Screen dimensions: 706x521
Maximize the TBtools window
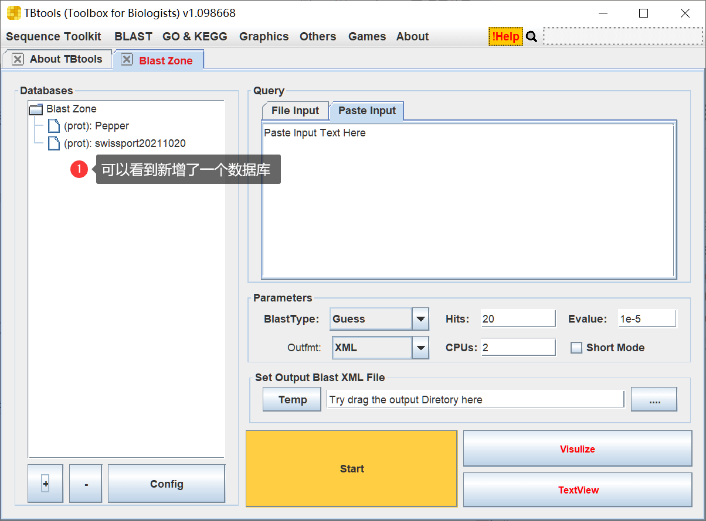tap(643, 13)
